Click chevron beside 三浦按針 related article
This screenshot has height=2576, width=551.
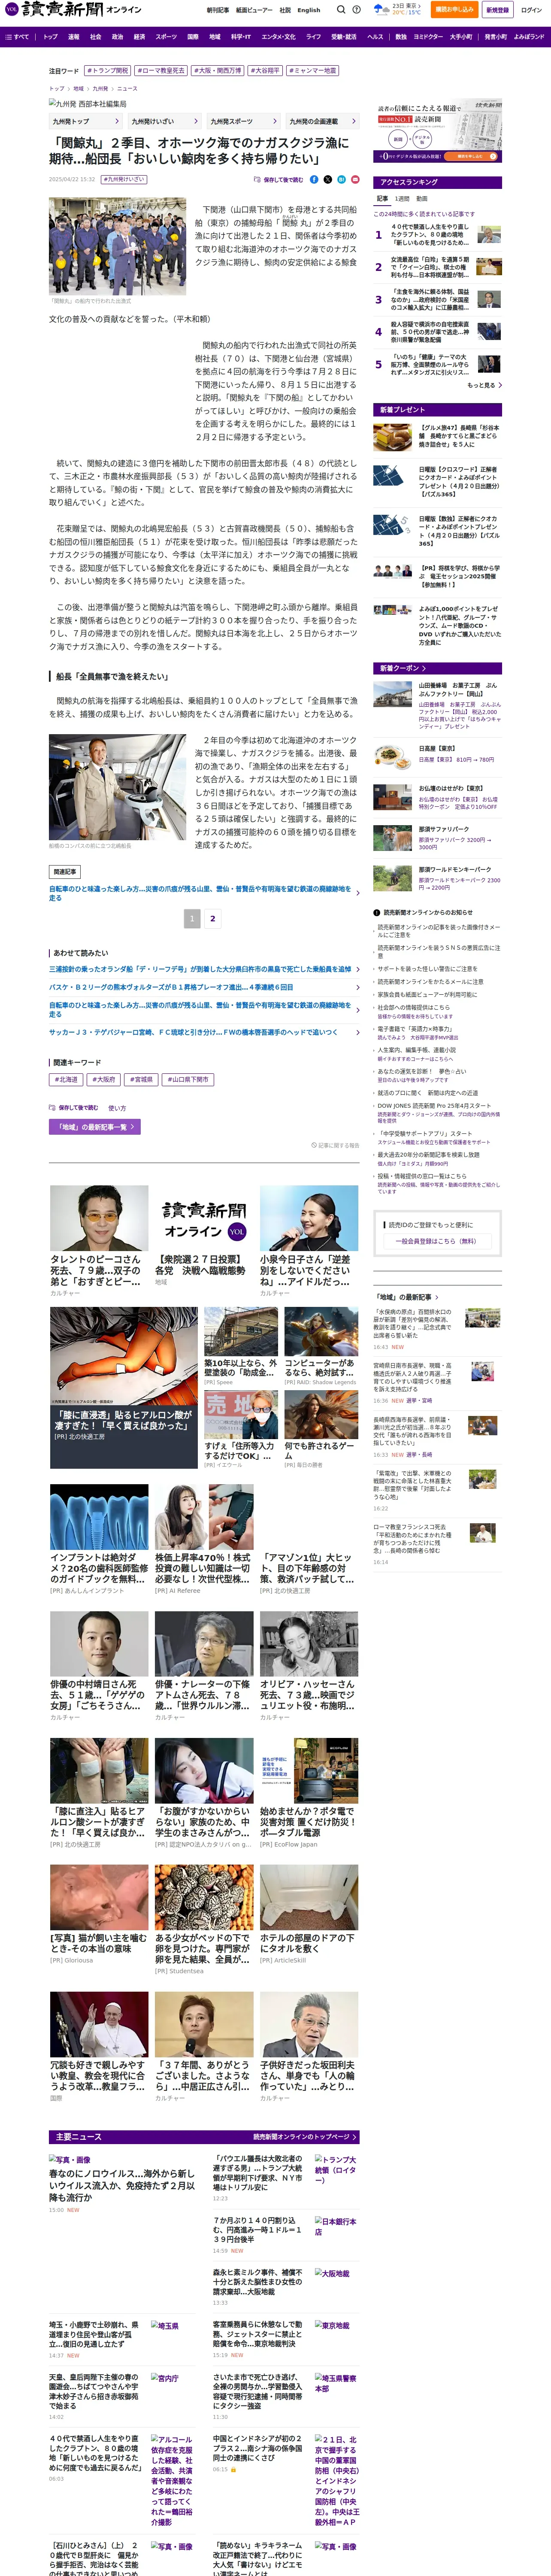(x=357, y=970)
